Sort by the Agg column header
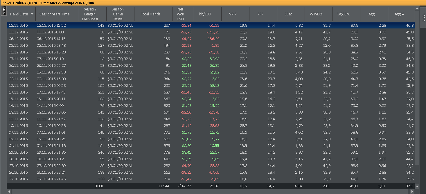Viewport: 426px width, 194px height. click(374, 14)
